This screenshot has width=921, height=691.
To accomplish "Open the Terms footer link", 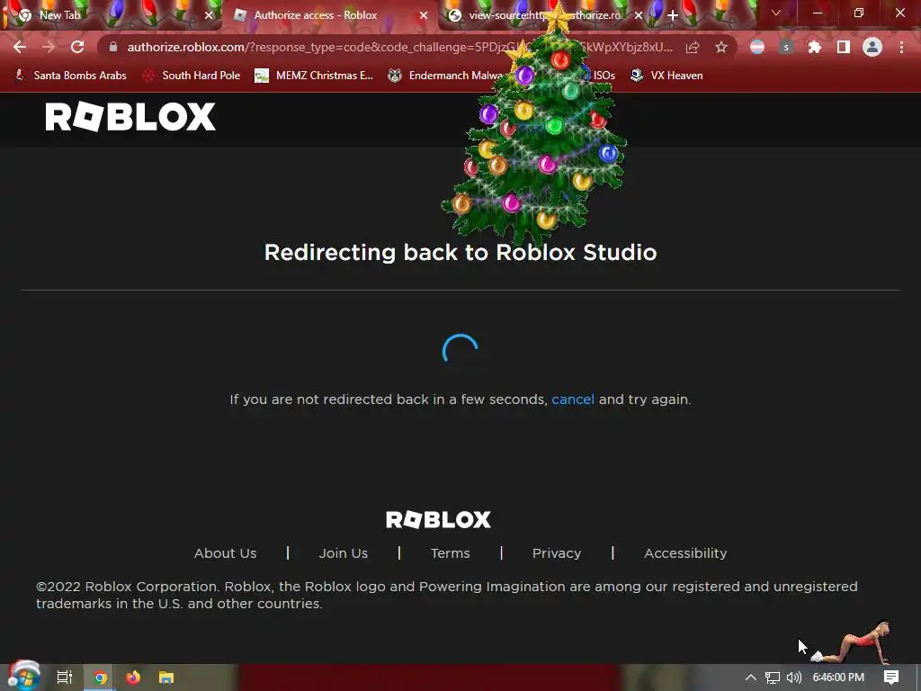I will pos(450,553).
